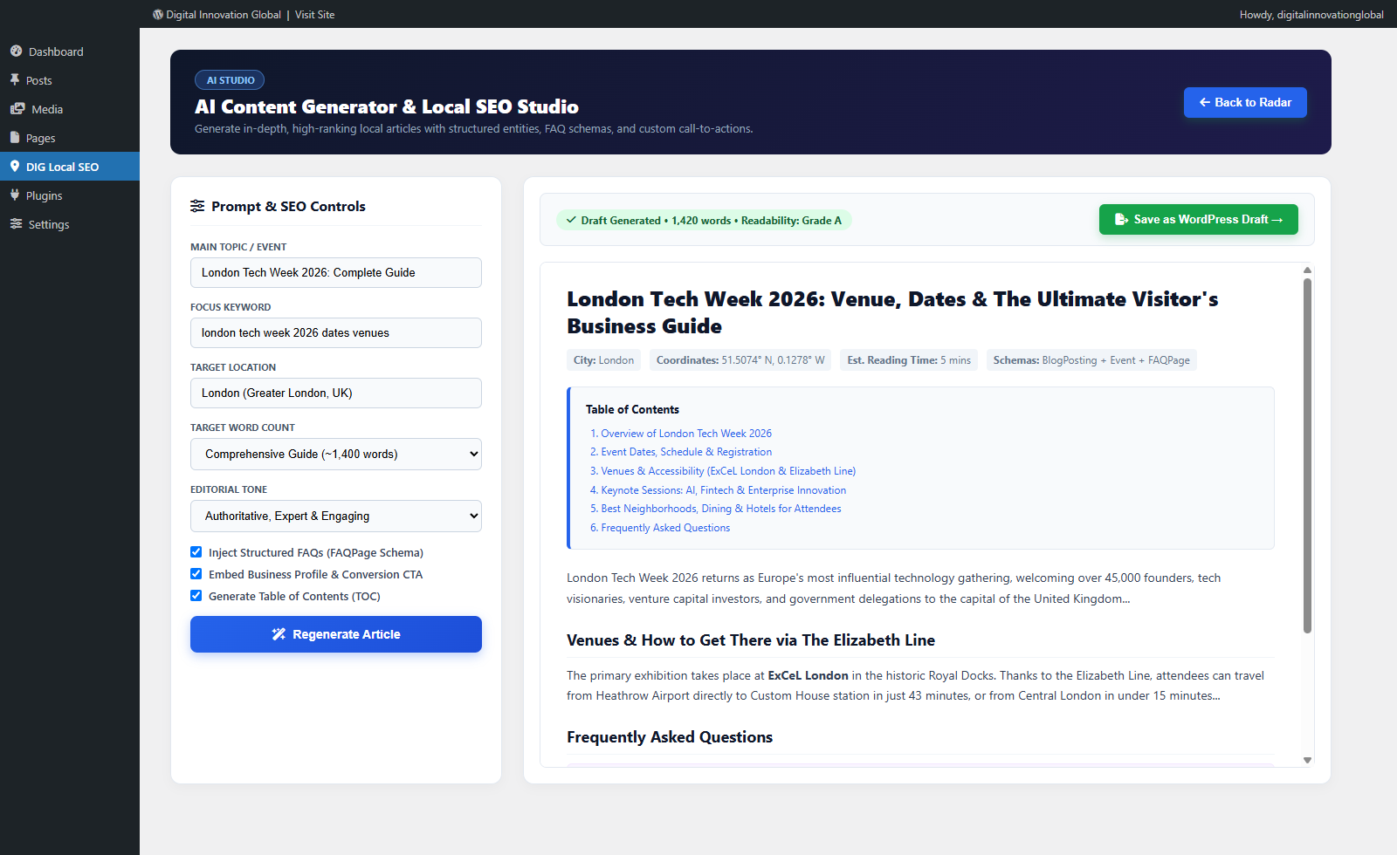Focus the Focus Keyword text field
This screenshot has width=1397, height=855.
click(x=336, y=332)
